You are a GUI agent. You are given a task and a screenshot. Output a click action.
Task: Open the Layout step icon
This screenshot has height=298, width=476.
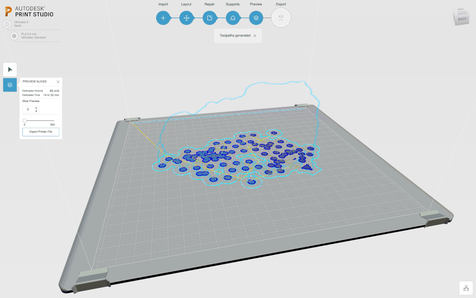click(187, 18)
